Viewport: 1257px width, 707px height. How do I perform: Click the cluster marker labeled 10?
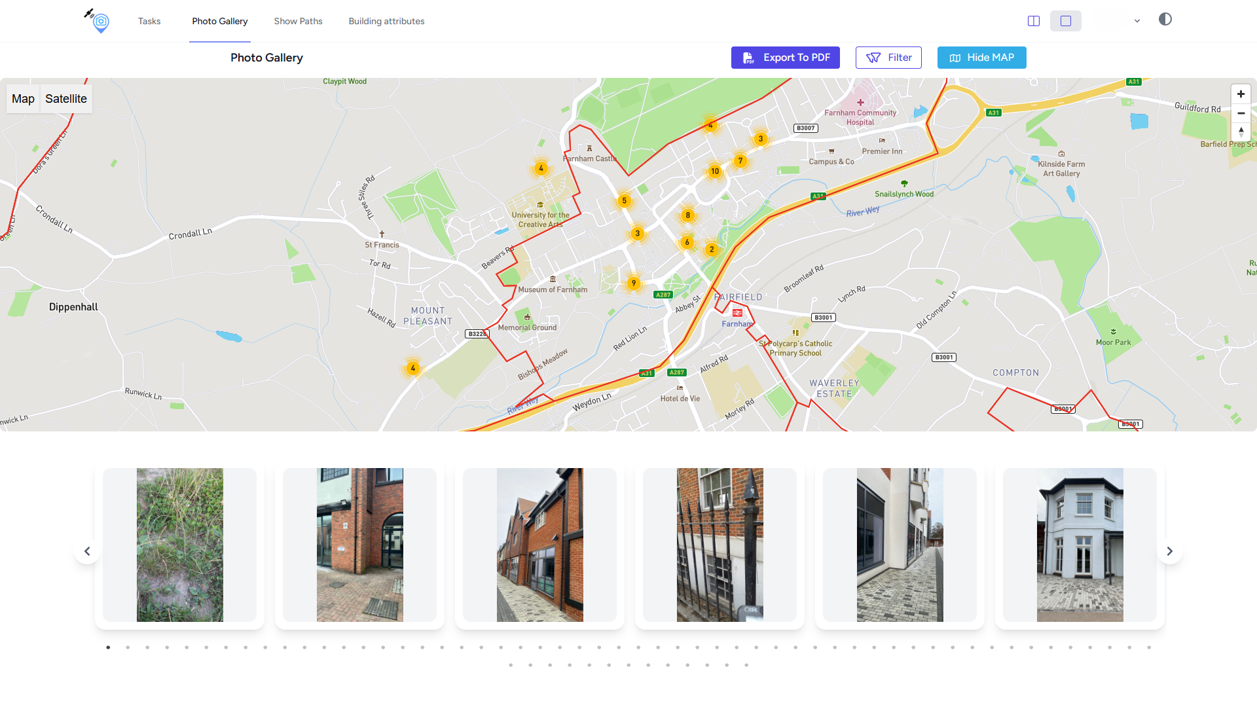[x=715, y=172]
